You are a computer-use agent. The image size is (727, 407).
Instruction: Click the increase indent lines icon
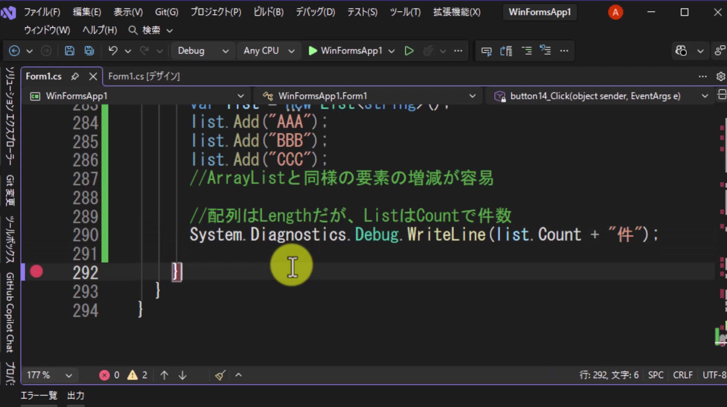(527, 51)
